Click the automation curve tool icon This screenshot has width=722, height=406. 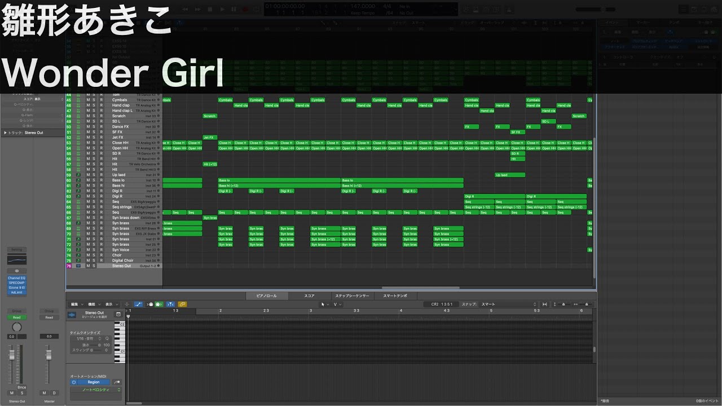[x=117, y=382]
